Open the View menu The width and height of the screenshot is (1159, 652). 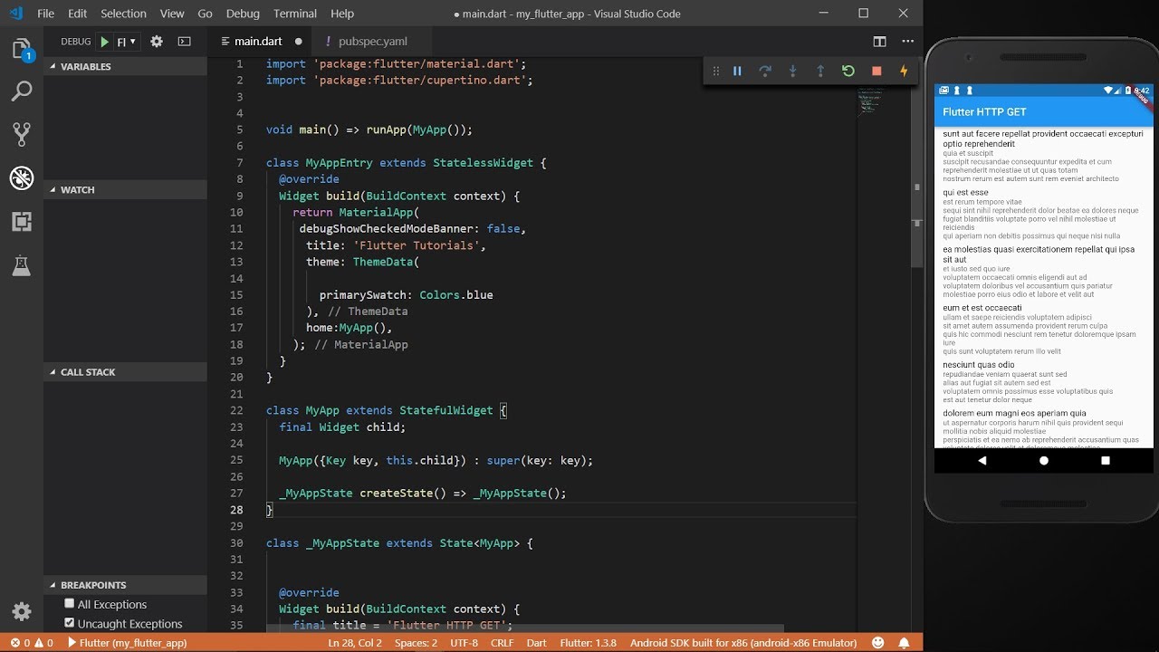[x=172, y=14]
